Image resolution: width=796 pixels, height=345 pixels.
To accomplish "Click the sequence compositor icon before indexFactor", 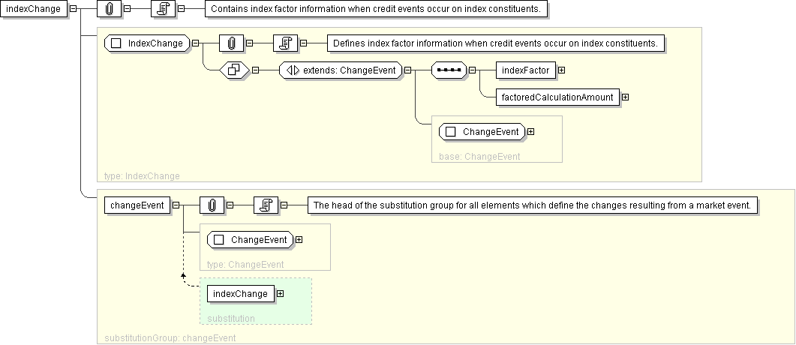I will click(449, 70).
